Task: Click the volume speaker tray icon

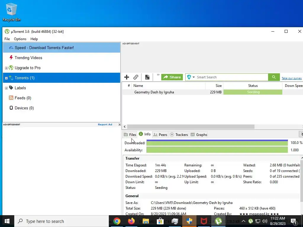Action: pyautogui.click(x=265, y=221)
